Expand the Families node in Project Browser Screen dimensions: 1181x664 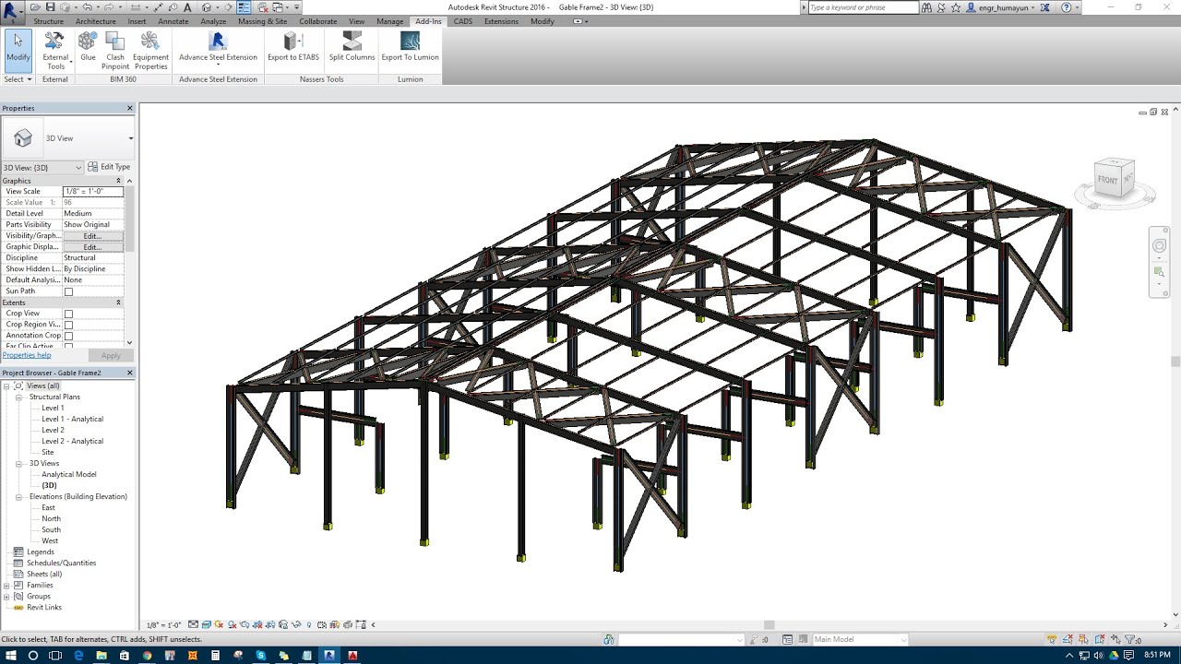tap(7, 585)
